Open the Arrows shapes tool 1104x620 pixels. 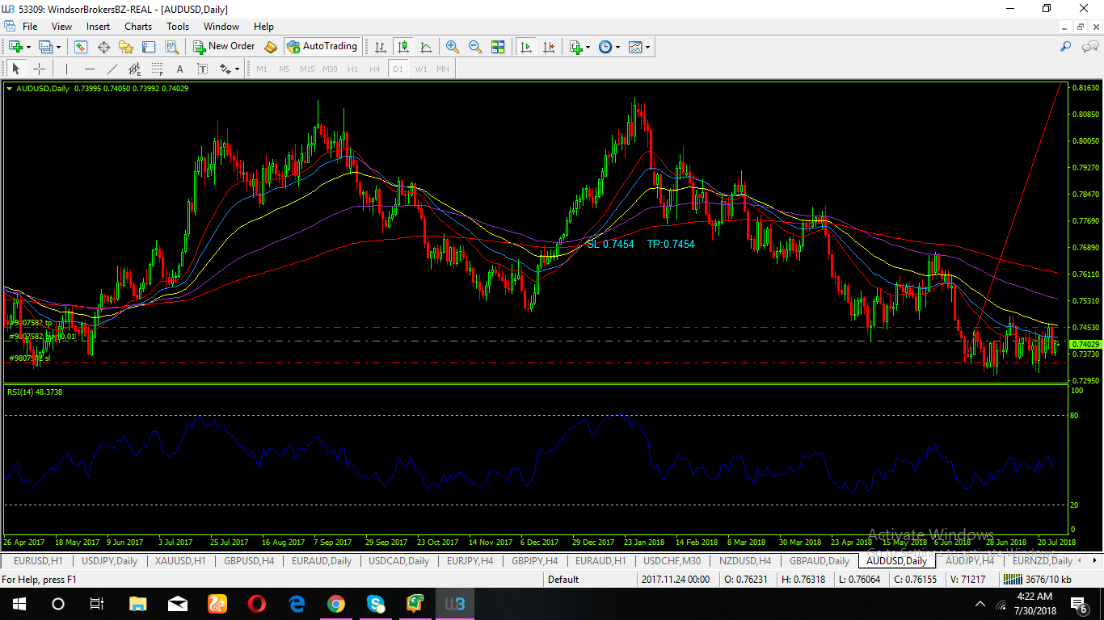coord(225,69)
